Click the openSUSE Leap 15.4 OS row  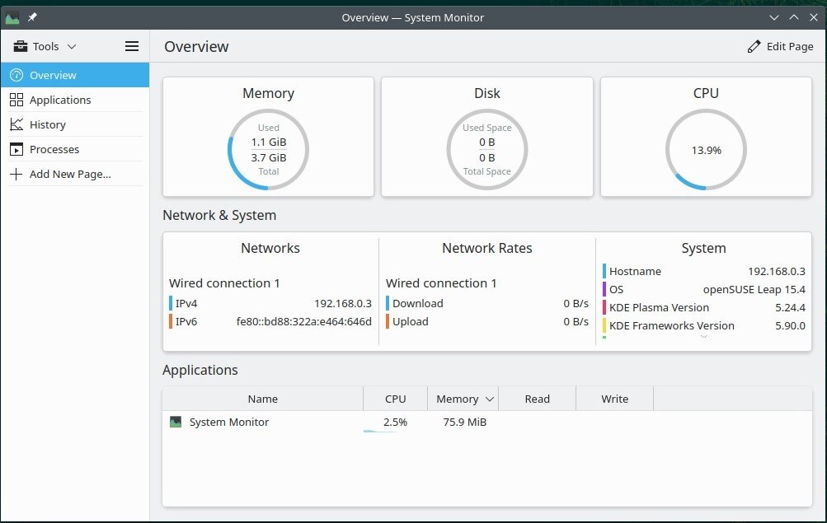pyautogui.click(x=703, y=289)
